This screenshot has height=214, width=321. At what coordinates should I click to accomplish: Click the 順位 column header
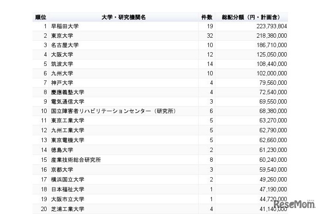click(x=41, y=17)
